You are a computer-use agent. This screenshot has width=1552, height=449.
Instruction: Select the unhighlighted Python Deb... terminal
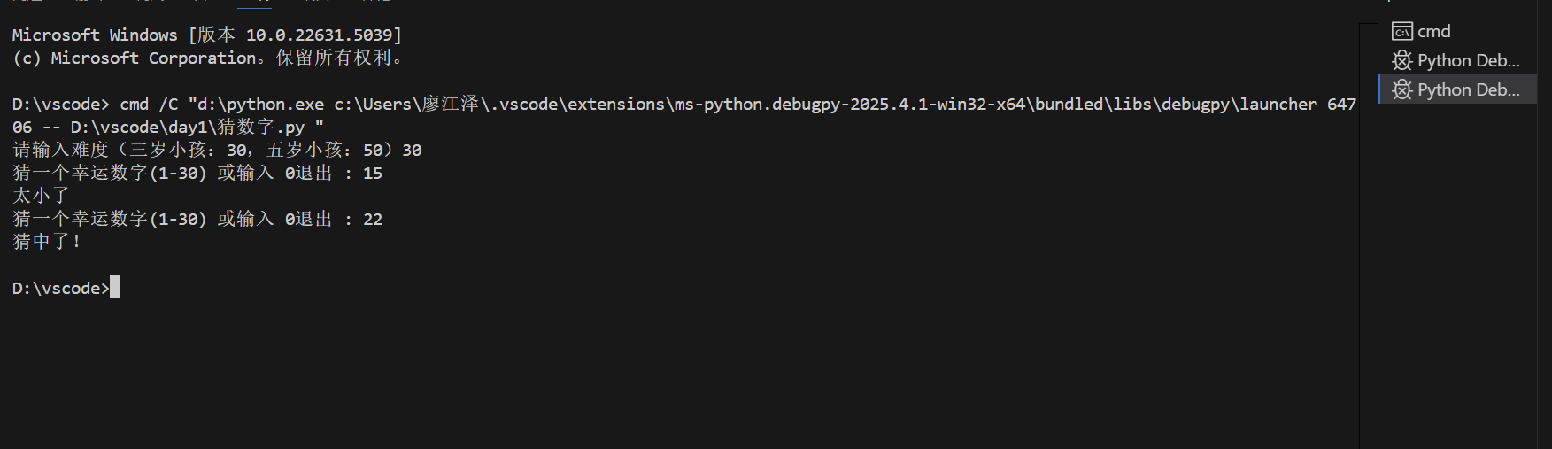[1468, 60]
